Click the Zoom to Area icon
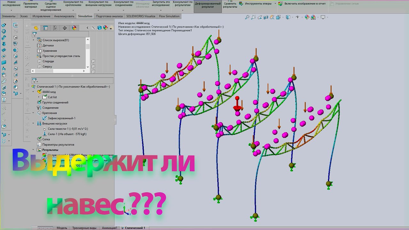The width and height of the screenshot is (409, 230). 253,17
